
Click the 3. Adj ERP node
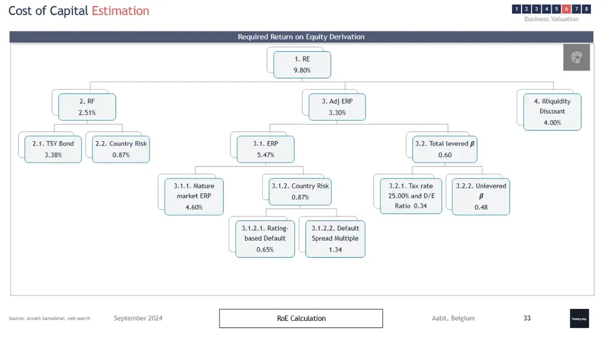pyautogui.click(x=337, y=107)
